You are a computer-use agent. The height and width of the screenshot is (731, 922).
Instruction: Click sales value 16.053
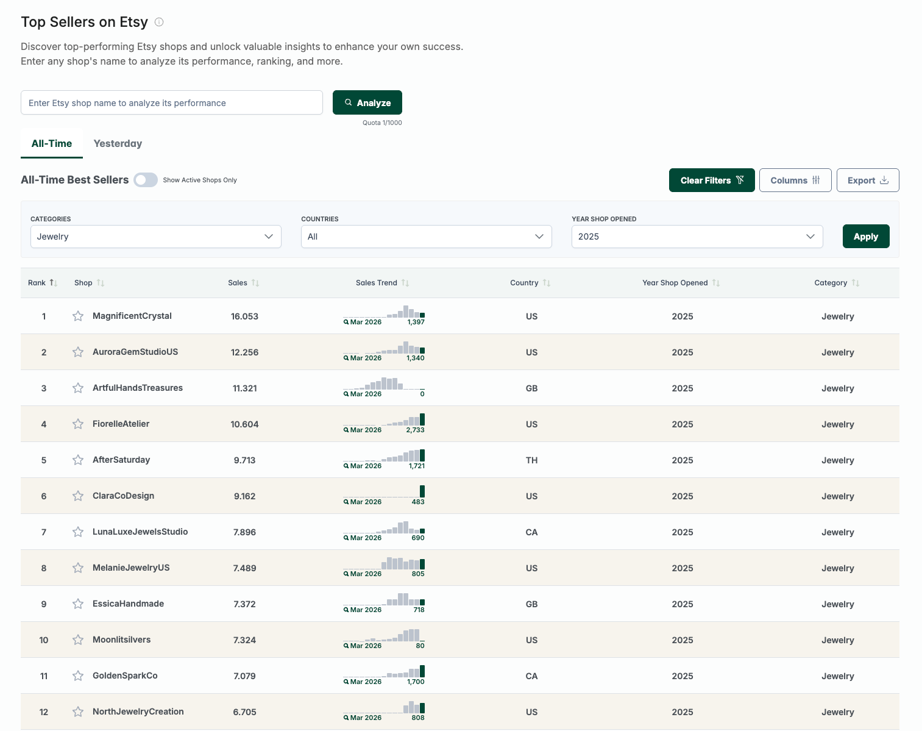[244, 316]
